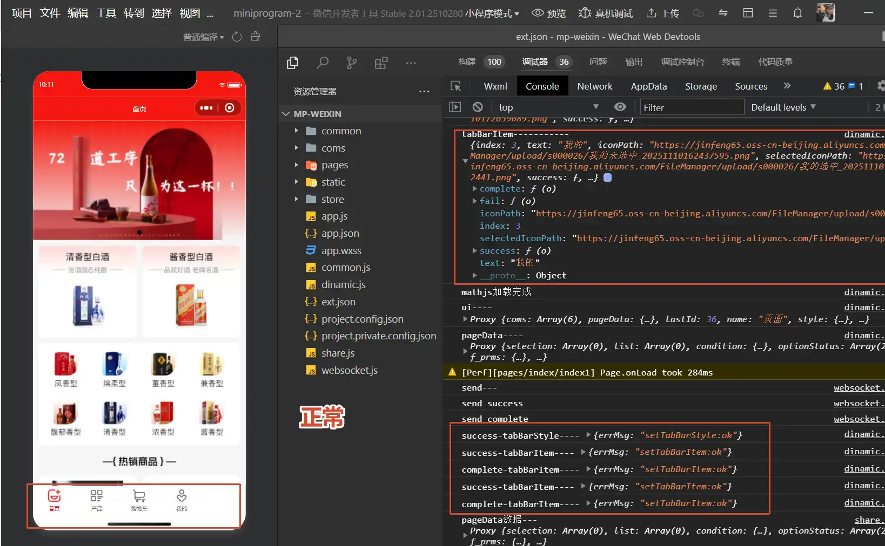Open the 工具 menu
This screenshot has width=885, height=546.
click(x=105, y=13)
